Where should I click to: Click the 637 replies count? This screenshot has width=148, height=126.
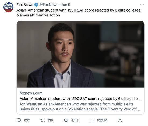pyautogui.click(x=27, y=120)
